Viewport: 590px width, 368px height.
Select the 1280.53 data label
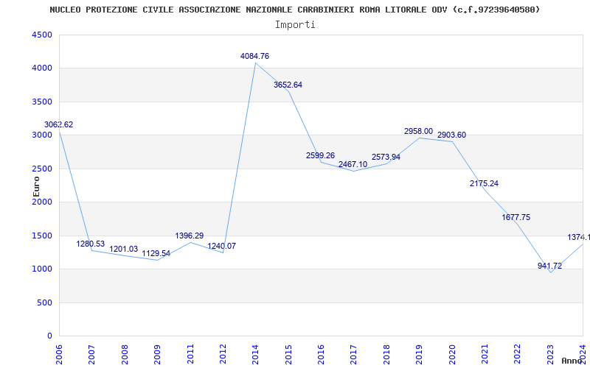[90, 244]
